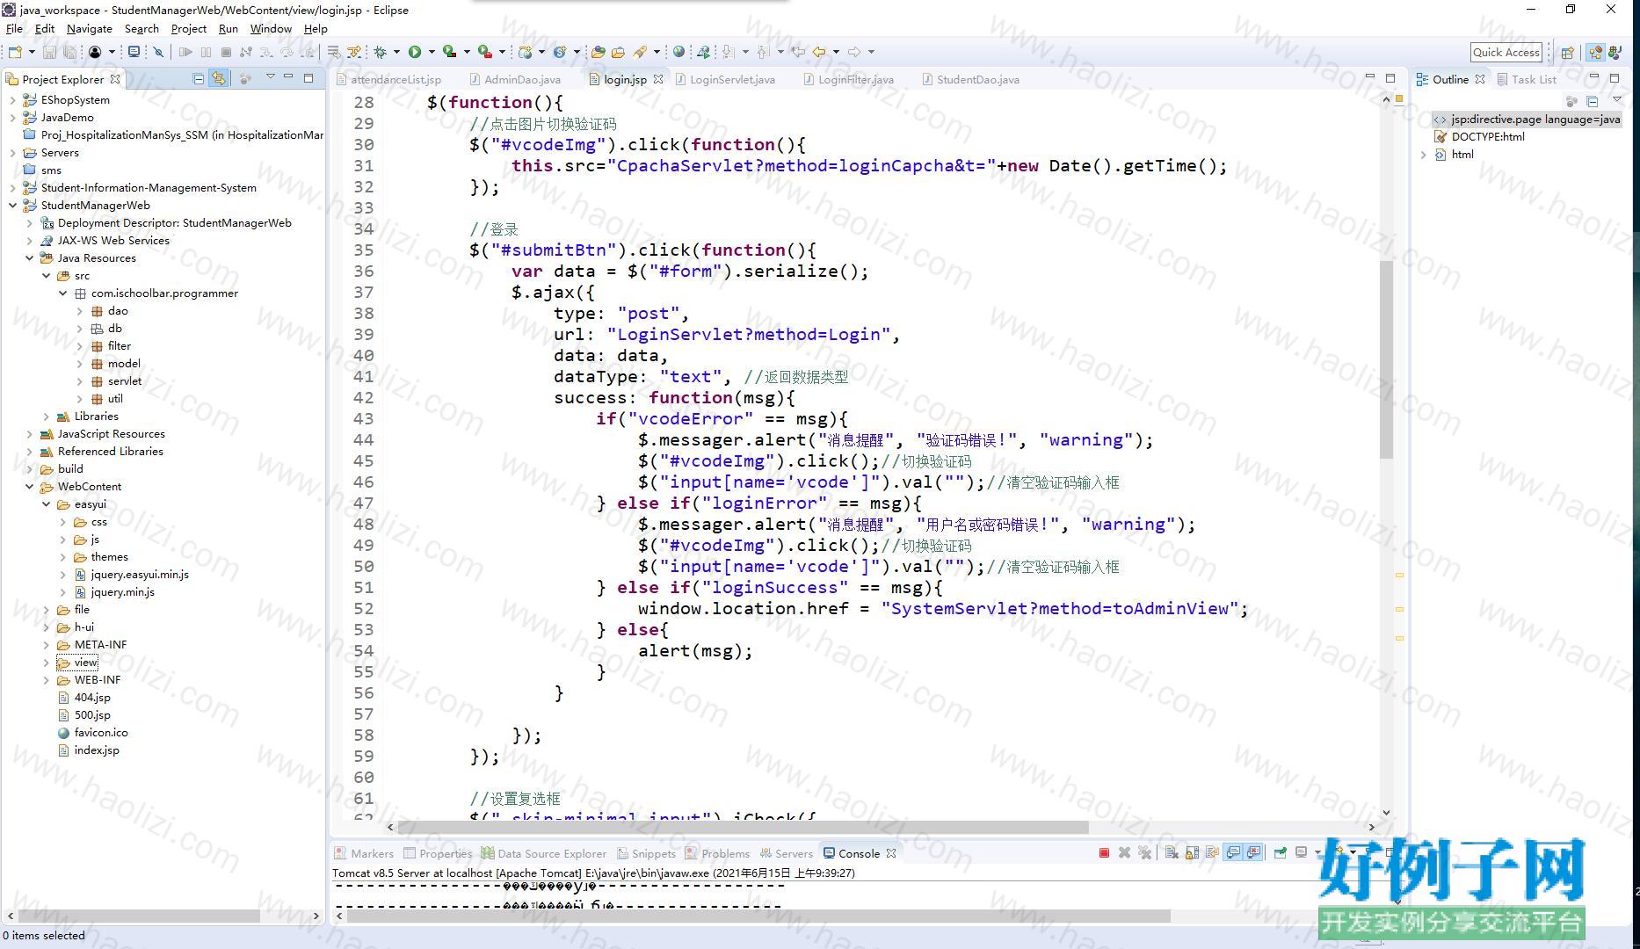
Task: Collapse the WebContent folder
Action: coord(29,487)
